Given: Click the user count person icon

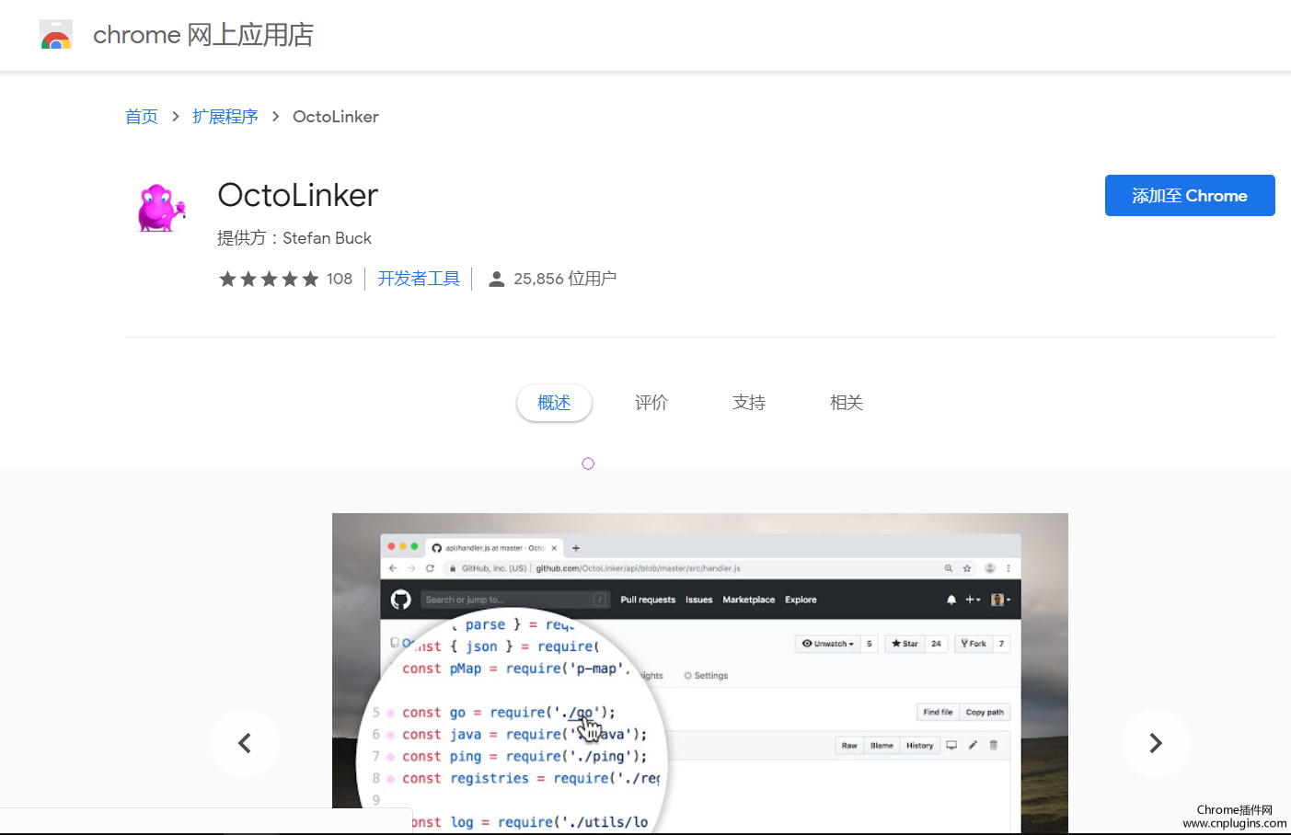Looking at the screenshot, I should pos(496,279).
